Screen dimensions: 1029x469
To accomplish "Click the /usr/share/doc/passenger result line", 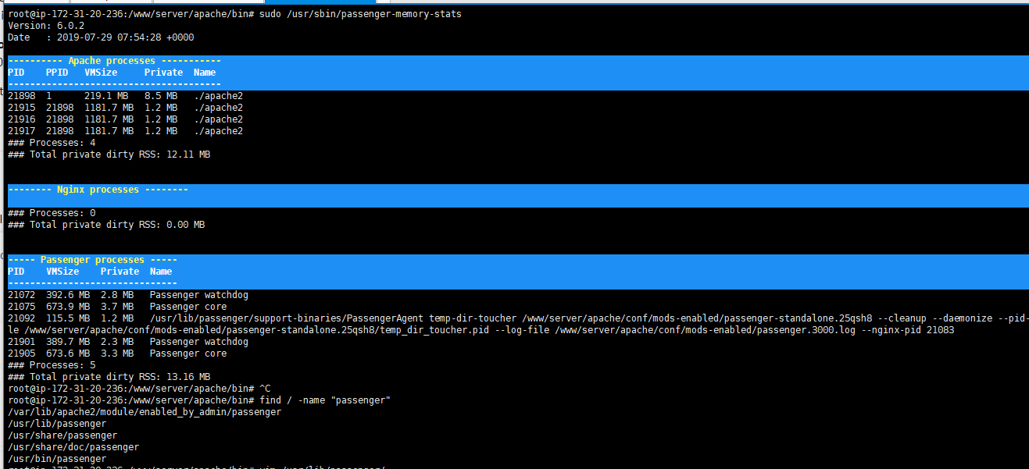I will tap(73, 447).
